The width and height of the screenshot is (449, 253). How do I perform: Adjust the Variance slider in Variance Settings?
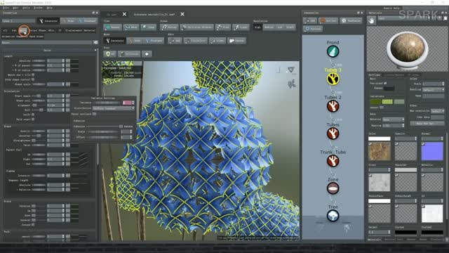point(107,103)
